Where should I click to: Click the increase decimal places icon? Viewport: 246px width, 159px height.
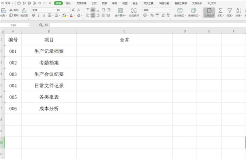tap(163, 15)
